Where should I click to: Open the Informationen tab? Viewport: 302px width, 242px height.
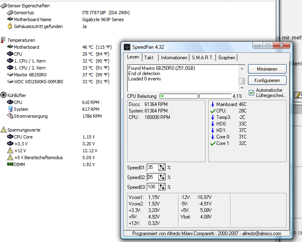(174, 58)
